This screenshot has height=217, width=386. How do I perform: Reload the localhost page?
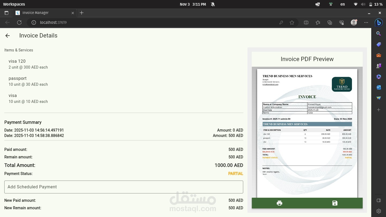pyautogui.click(x=19, y=23)
